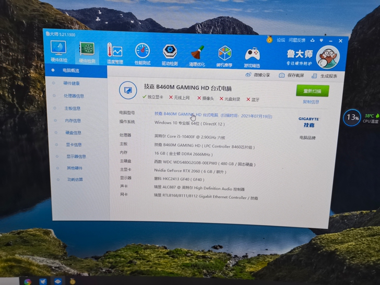Viewport: 380px width, 285px height.
Task: Open 温度管理 temperature management
Action: pyautogui.click(x=115, y=54)
